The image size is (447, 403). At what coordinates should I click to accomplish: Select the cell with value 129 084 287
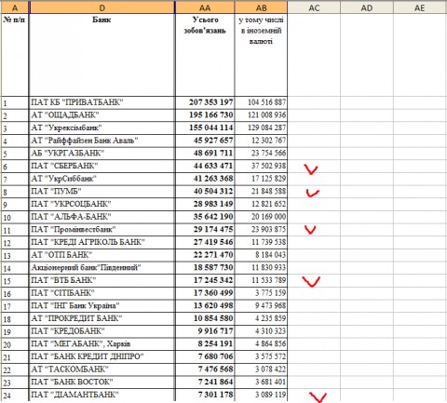[262, 128]
